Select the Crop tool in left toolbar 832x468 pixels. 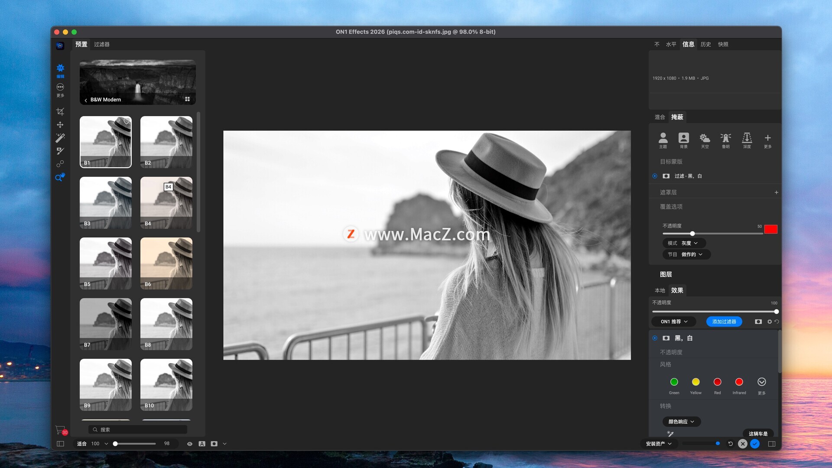pos(60,112)
